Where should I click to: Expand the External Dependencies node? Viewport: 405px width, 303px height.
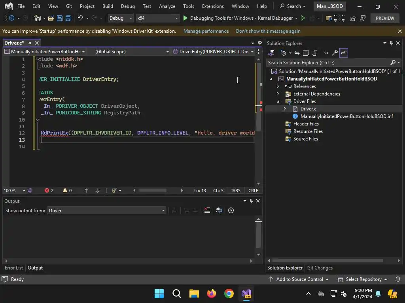[x=278, y=94]
